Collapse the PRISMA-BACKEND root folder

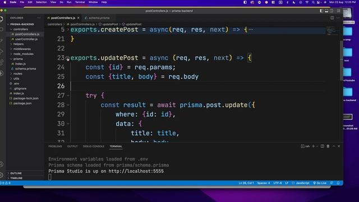point(22,24)
